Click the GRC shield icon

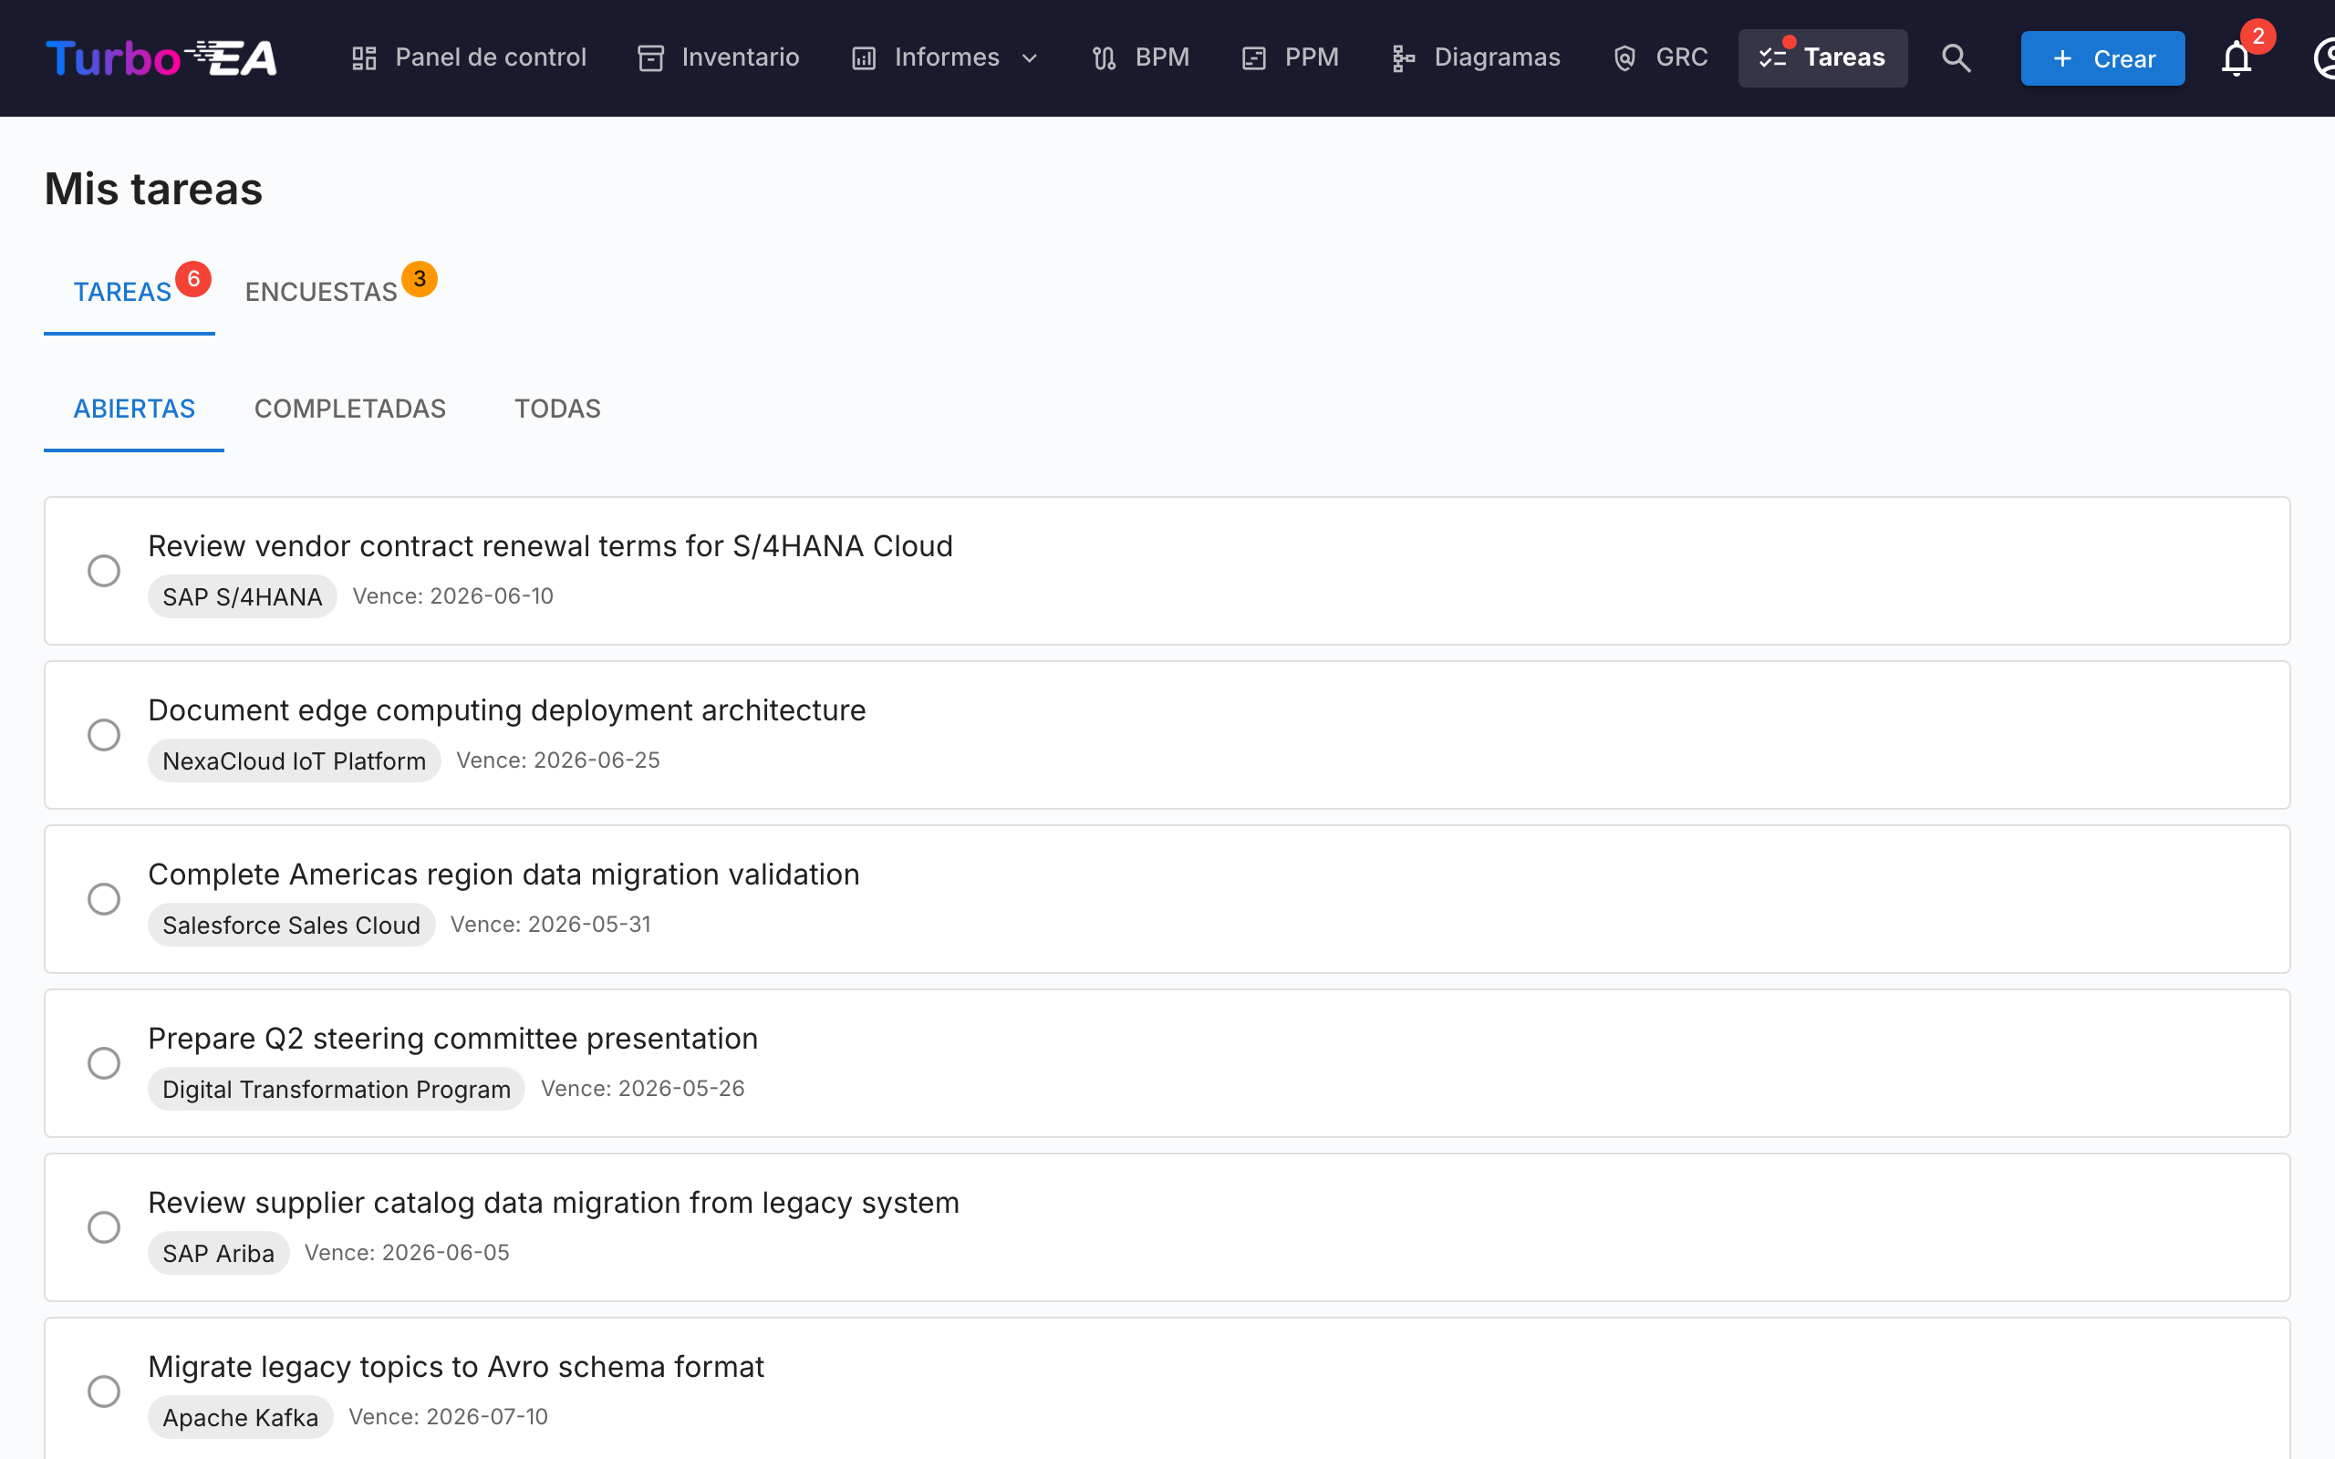1624,57
